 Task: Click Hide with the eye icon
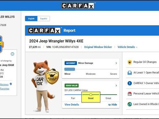tap(113, 105)
